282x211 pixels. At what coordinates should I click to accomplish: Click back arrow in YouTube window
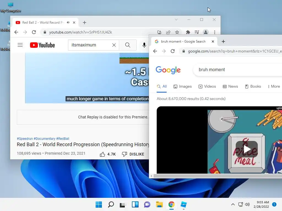point(16,32)
